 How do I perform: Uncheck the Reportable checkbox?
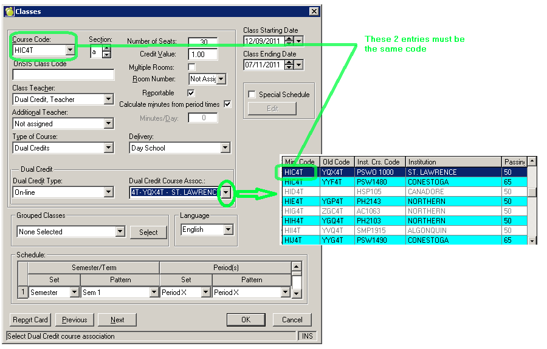pos(191,93)
